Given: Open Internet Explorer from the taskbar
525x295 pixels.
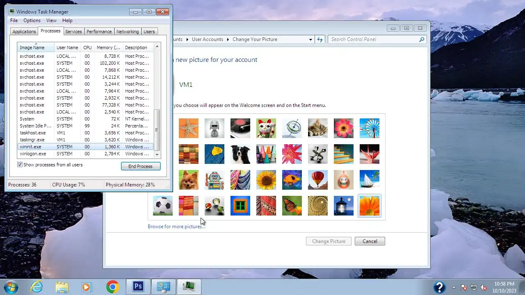Looking at the screenshot, I should [x=37, y=287].
